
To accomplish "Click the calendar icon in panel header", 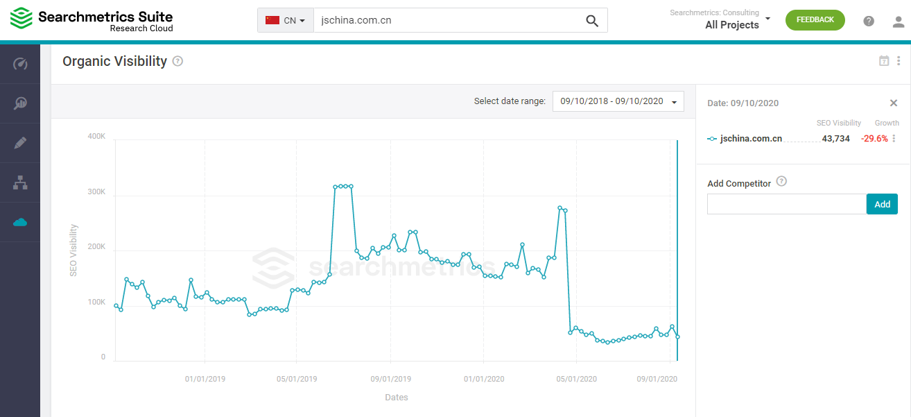I will tap(884, 61).
